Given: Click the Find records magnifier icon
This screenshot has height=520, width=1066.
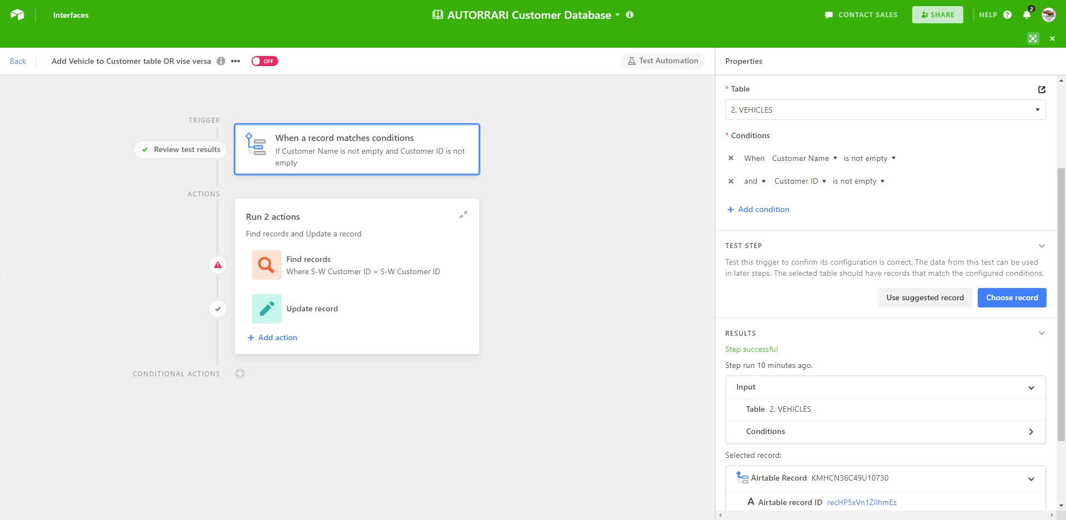Looking at the screenshot, I should [266, 265].
